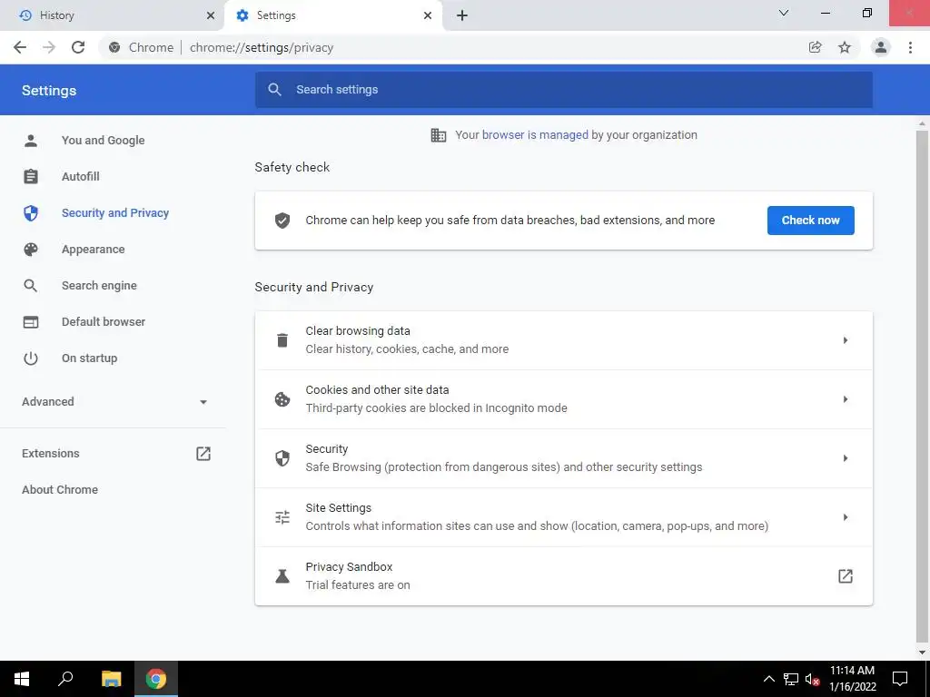The width and height of the screenshot is (930, 697).
Task: Expand the Advanced section
Action: coord(113,402)
